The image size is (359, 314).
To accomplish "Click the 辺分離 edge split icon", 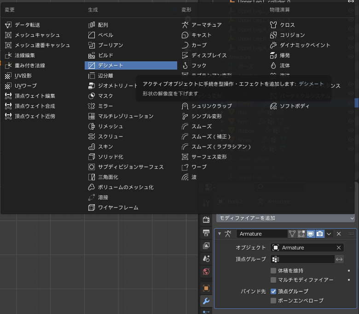I will pyautogui.click(x=91, y=76).
